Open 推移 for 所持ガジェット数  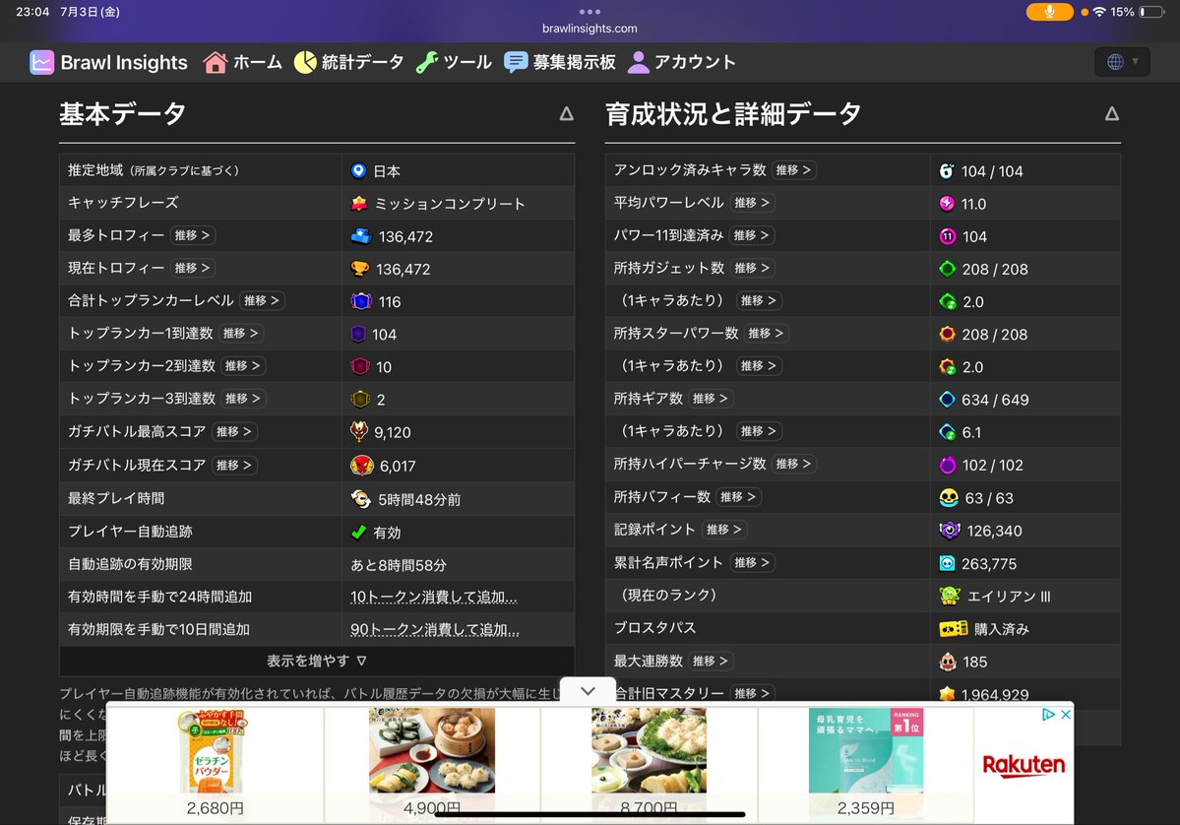[x=753, y=268]
